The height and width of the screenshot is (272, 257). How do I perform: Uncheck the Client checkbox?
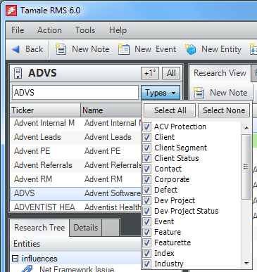(x=146, y=137)
